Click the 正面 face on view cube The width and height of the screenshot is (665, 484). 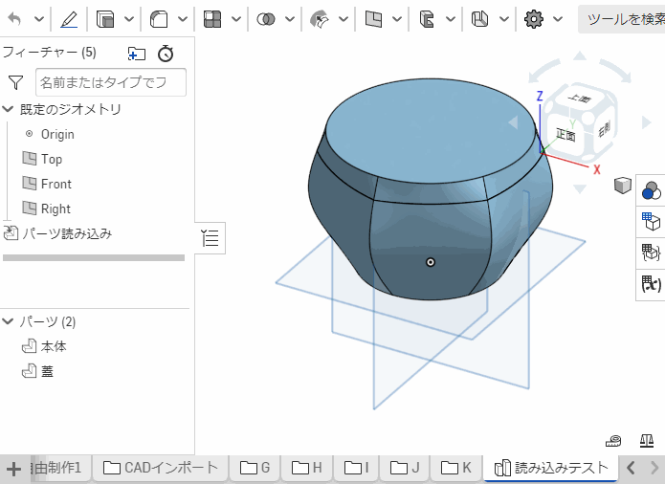(x=565, y=136)
